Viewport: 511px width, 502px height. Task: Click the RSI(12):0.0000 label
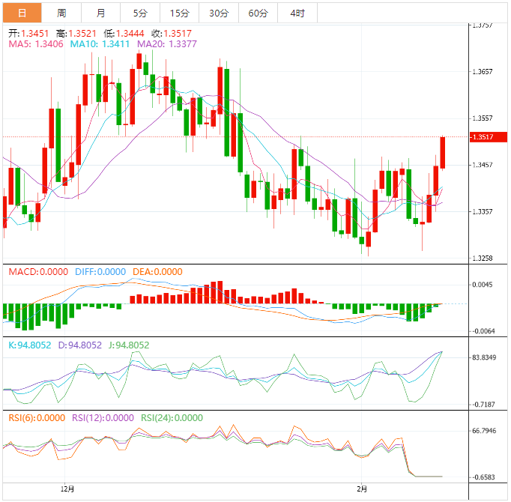[103, 417]
